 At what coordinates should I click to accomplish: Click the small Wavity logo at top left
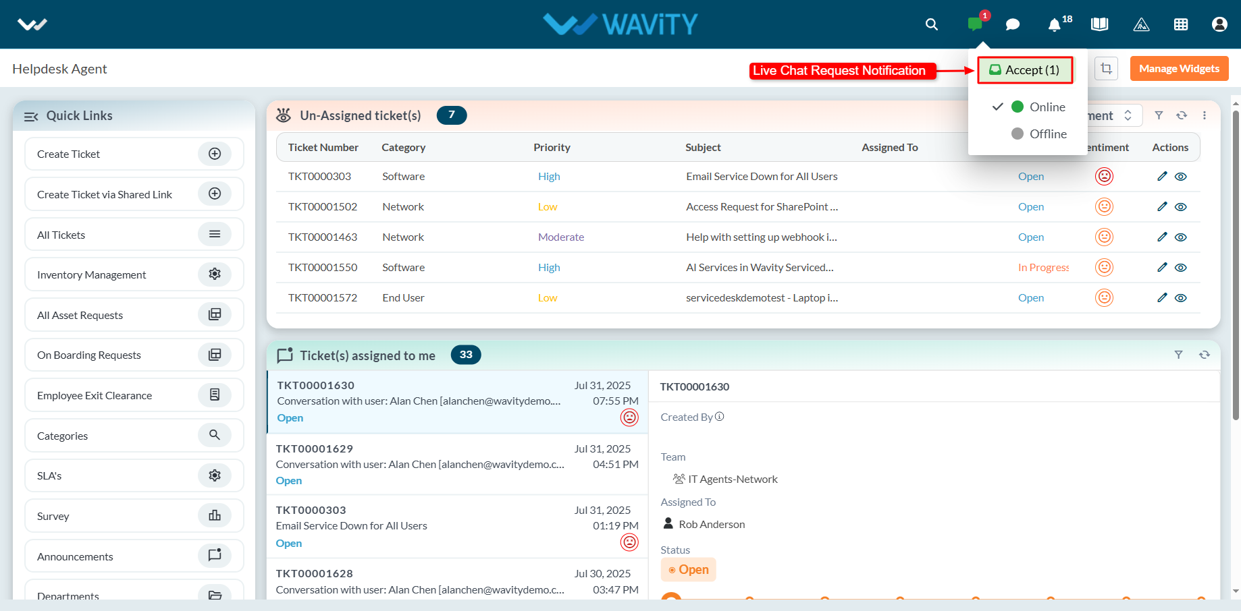[x=32, y=24]
